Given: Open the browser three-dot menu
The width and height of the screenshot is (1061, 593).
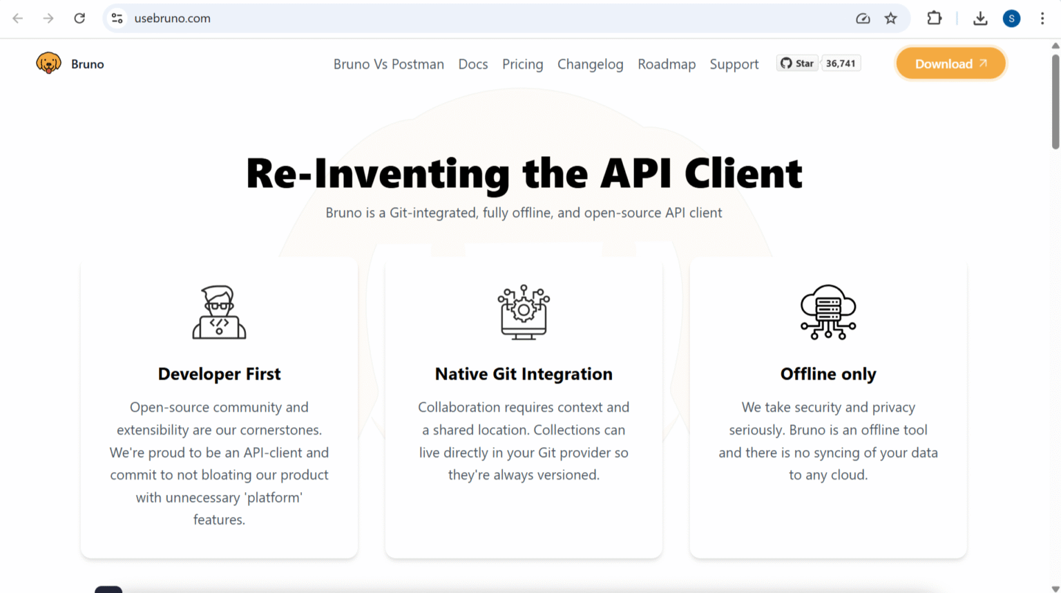Looking at the screenshot, I should click(x=1043, y=19).
